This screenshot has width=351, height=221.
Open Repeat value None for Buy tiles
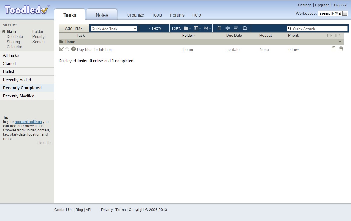264,50
